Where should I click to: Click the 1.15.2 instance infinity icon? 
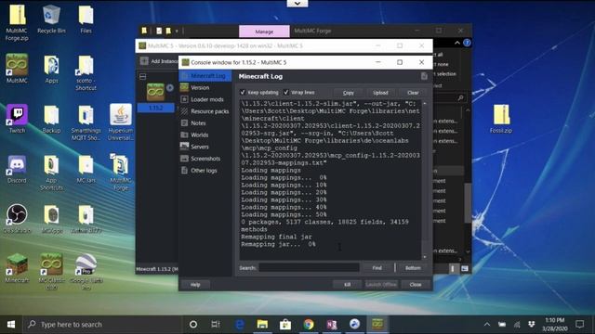(155, 92)
